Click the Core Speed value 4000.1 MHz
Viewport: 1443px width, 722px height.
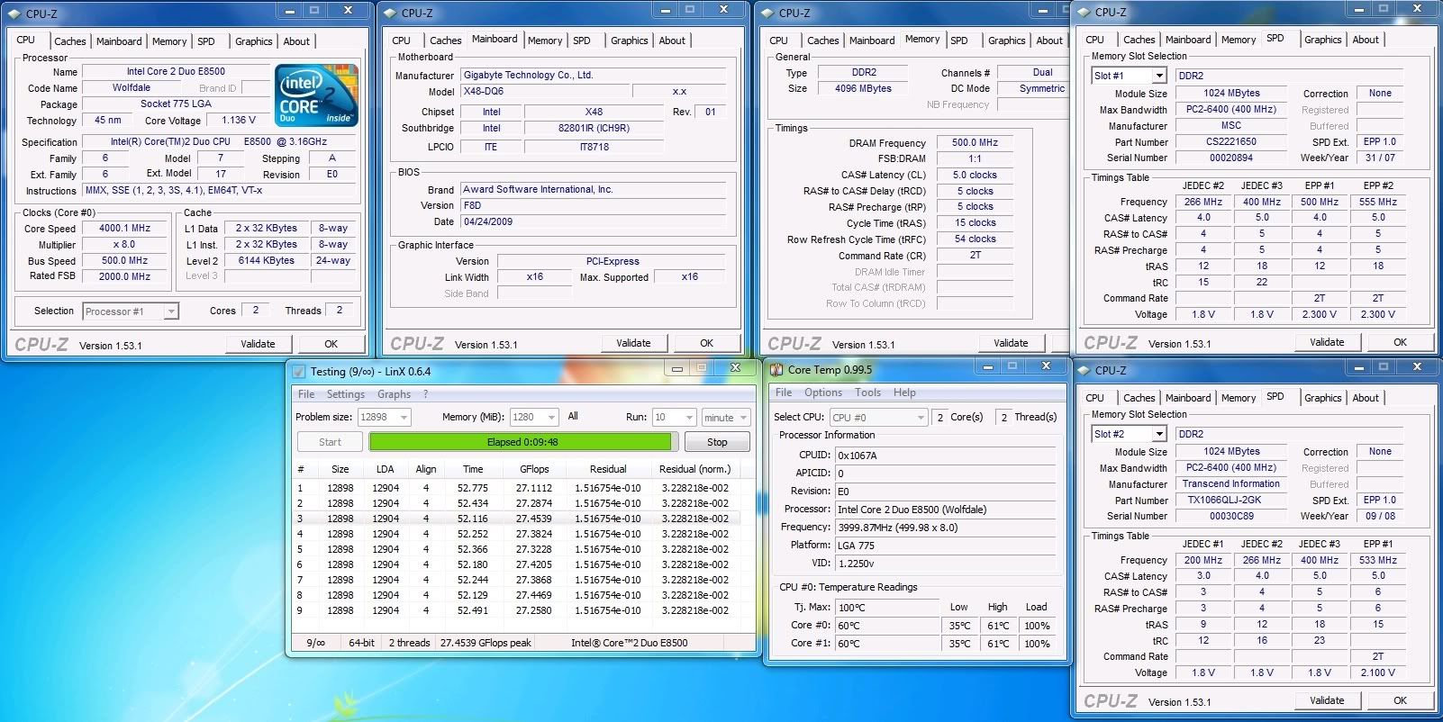point(124,229)
